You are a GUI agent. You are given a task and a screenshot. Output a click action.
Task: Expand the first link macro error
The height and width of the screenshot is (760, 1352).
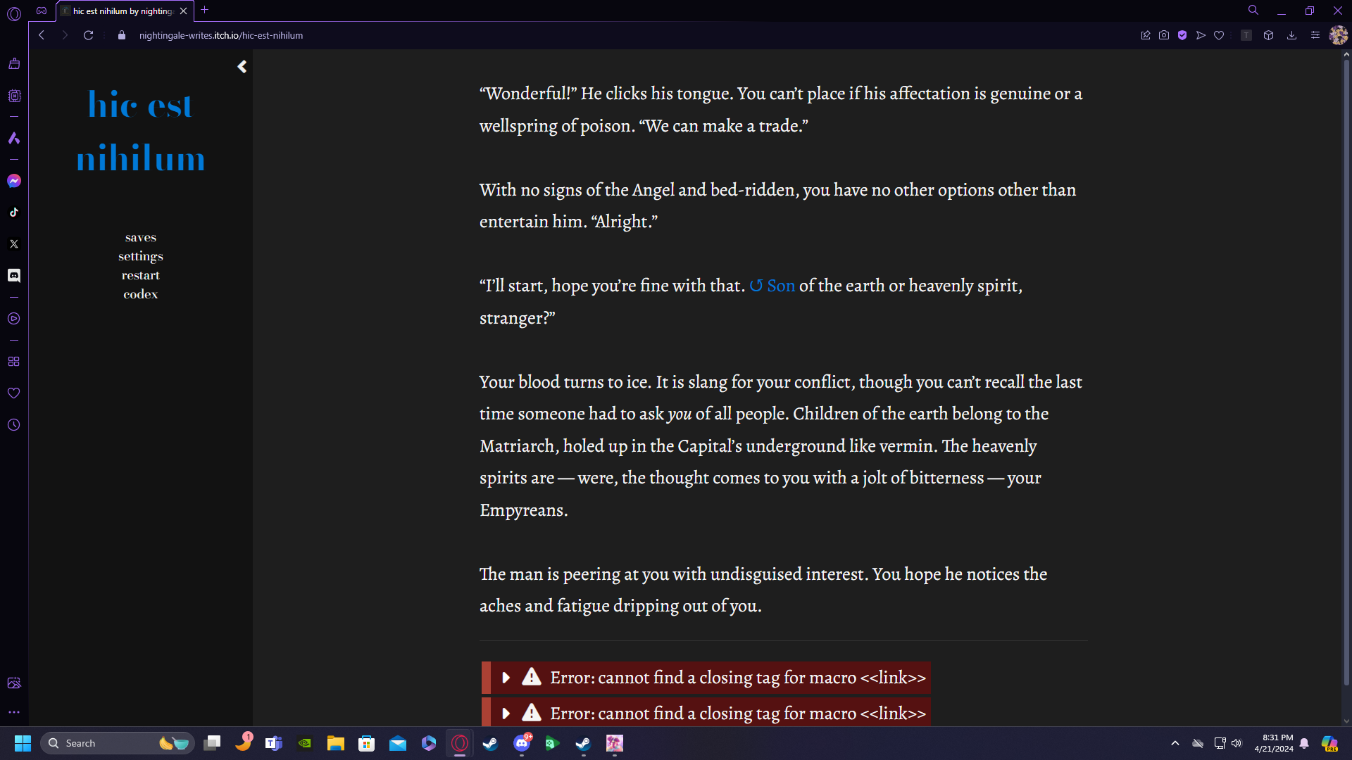(506, 678)
